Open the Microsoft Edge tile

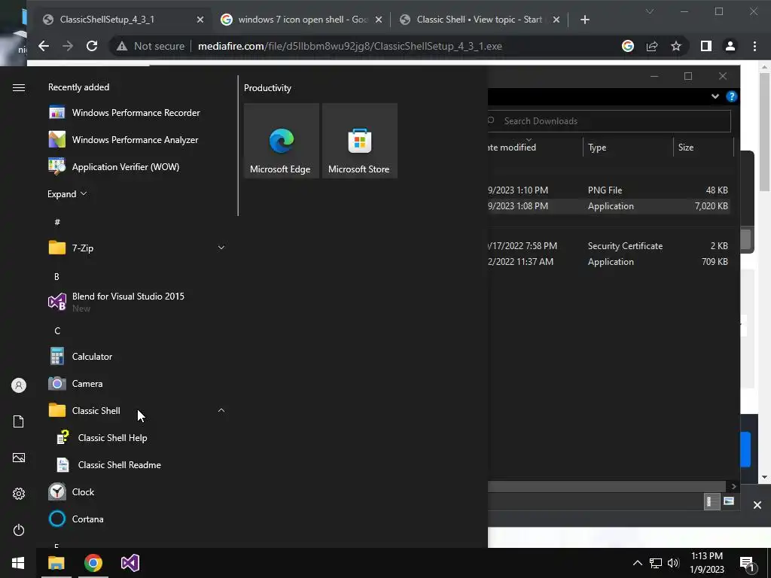point(282,141)
